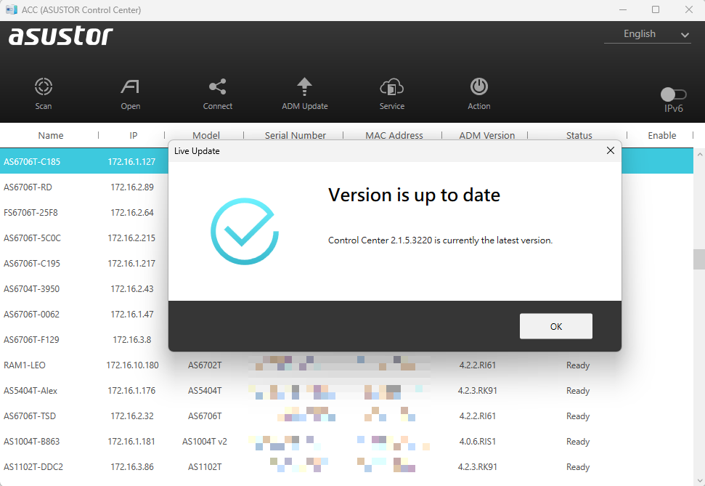Viewport: 705px width, 486px height.
Task: Close the Live Update dialog
Action: pos(610,151)
